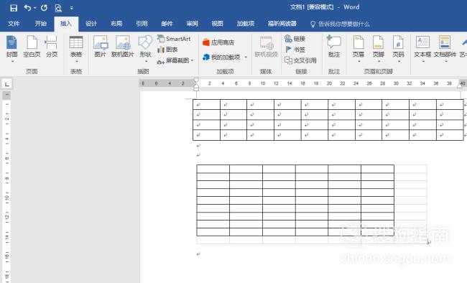
Task: Open the 视图 (View) tab
Action: click(217, 24)
